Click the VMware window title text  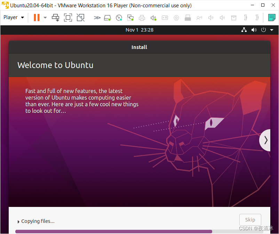click(101, 6)
